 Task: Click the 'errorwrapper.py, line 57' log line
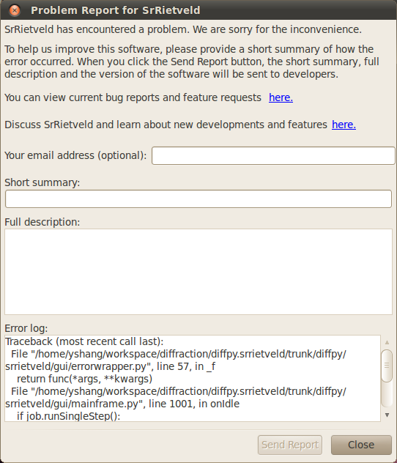click(x=111, y=366)
